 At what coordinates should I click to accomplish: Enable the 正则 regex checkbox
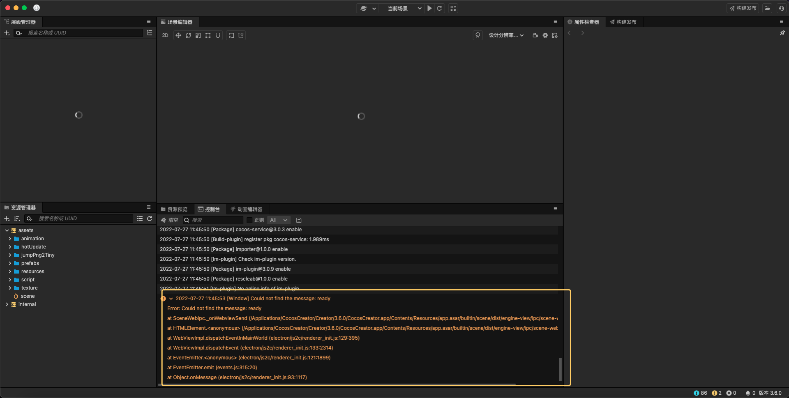pyautogui.click(x=249, y=220)
